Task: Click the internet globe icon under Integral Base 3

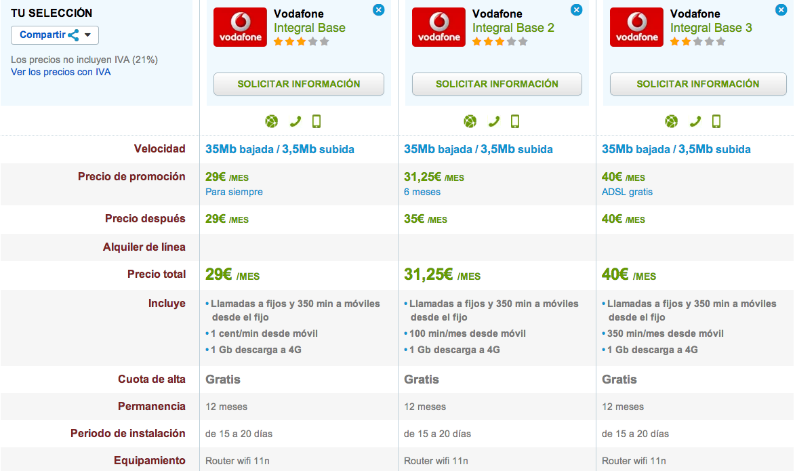Action: 671,122
